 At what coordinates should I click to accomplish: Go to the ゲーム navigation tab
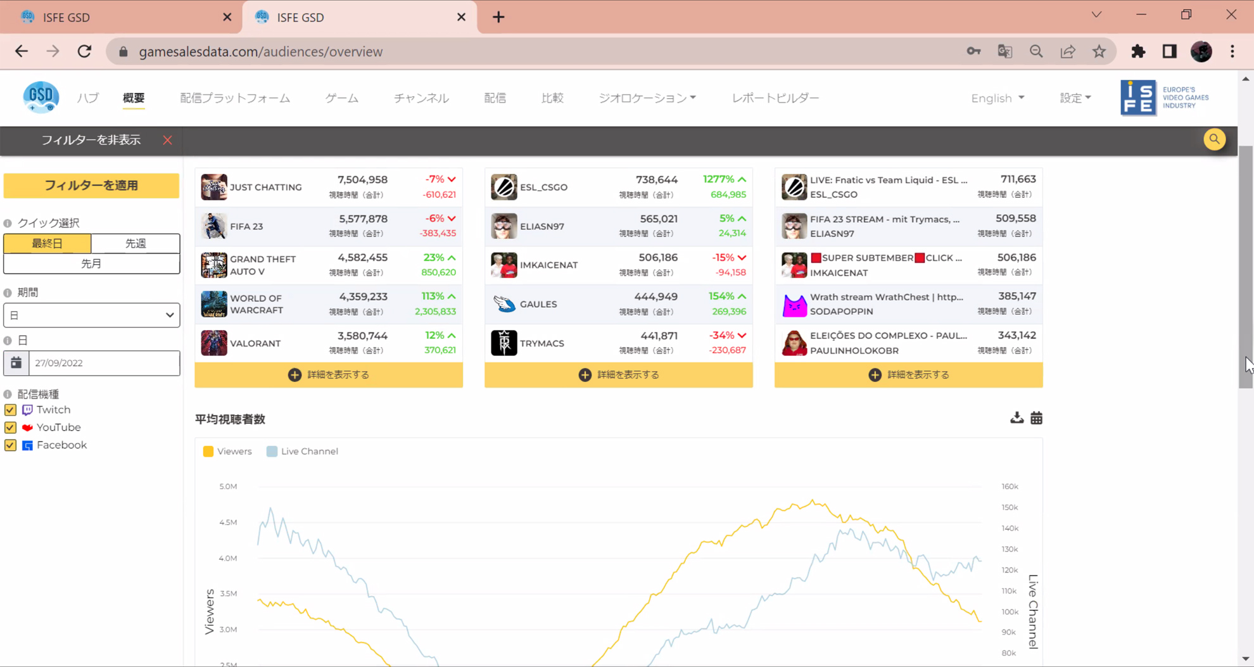pyautogui.click(x=341, y=98)
